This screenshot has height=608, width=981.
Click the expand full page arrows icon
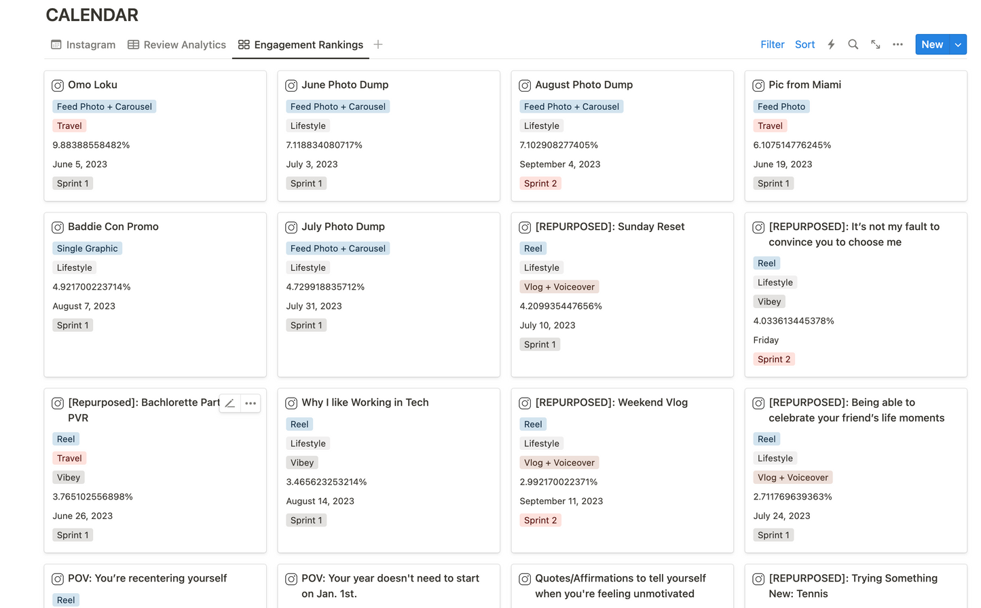click(x=876, y=45)
